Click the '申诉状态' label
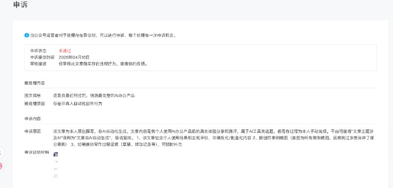Image resolution: width=393 pixels, height=188 pixels. pyautogui.click(x=38, y=51)
